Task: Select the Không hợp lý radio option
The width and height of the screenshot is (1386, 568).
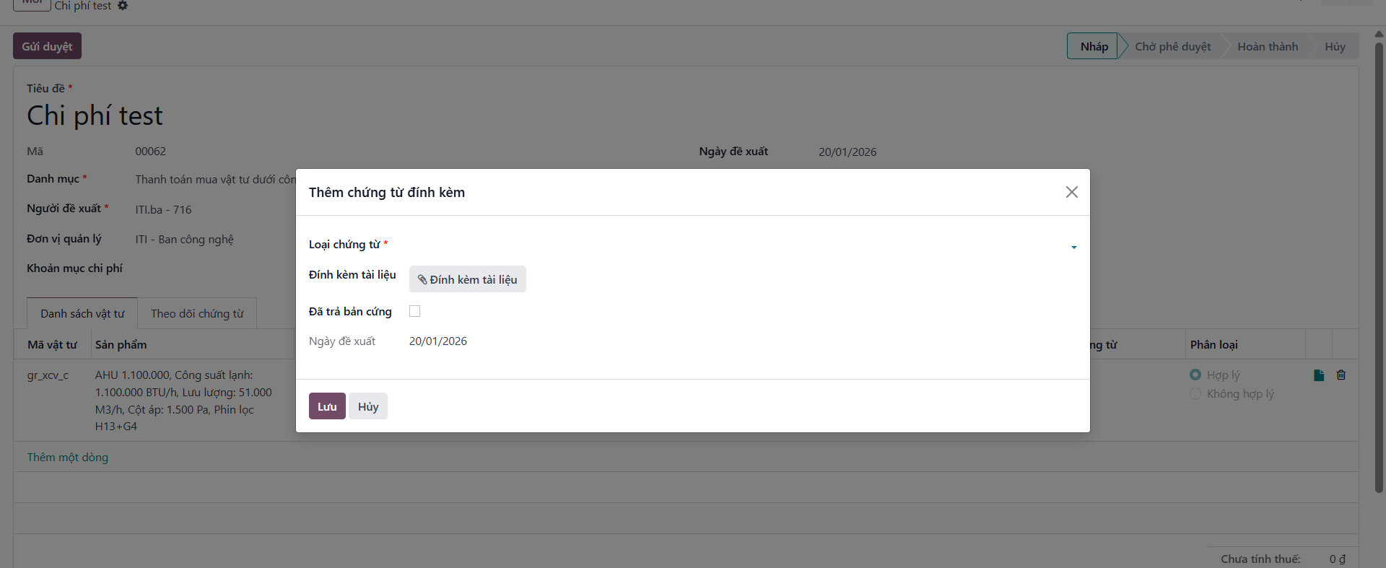Action: (1195, 393)
